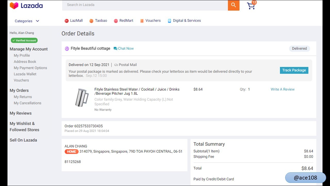The width and height of the screenshot is (330, 186).
Task: Click the 'Subtotal(1 Item)' label
Action: pyautogui.click(x=207, y=151)
